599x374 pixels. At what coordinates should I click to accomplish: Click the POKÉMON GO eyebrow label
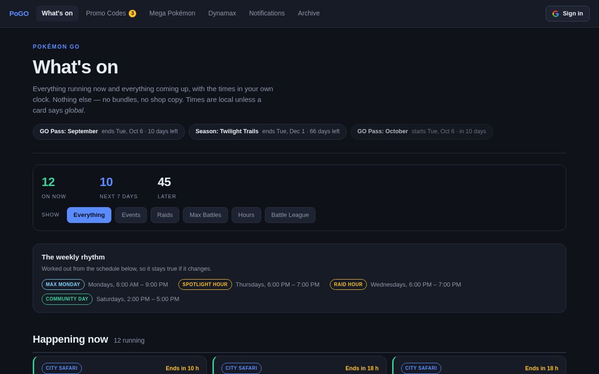56,47
